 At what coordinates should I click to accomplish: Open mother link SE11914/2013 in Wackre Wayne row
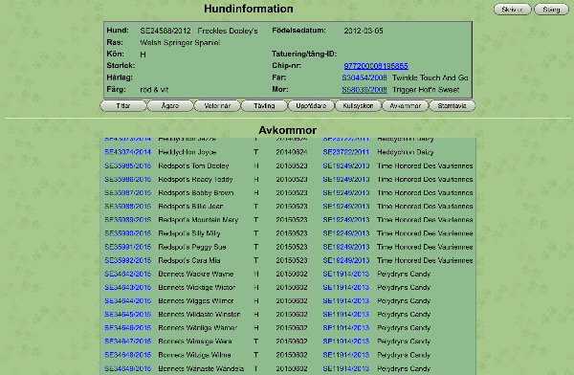(346, 274)
